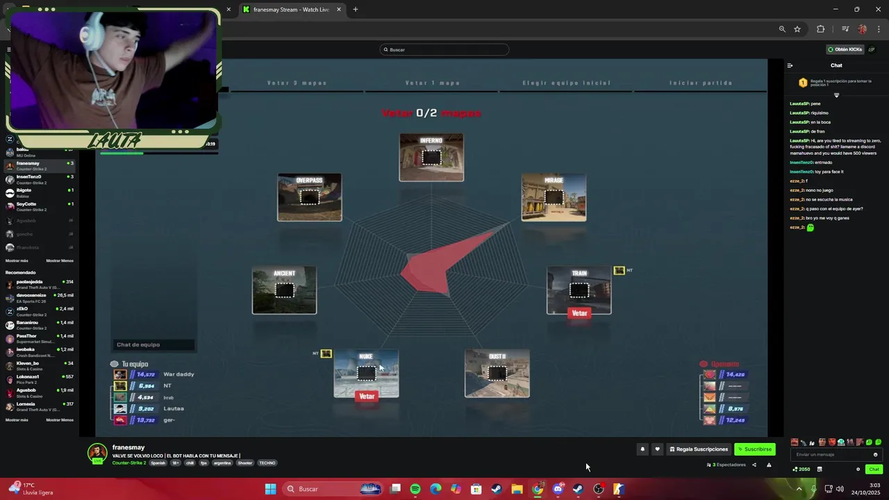Image resolution: width=889 pixels, height=500 pixels.
Task: Click the streamer avatar next to franesmay
Action: coord(97,453)
